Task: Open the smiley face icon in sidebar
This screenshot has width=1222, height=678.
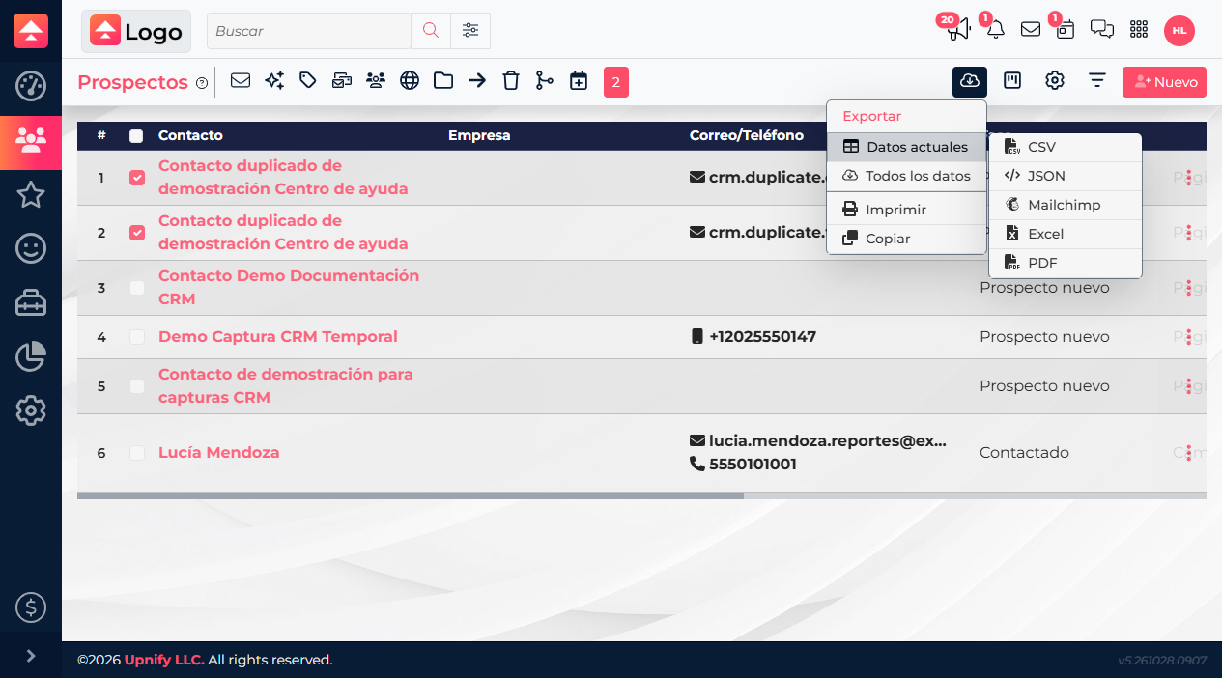Action: [31, 249]
